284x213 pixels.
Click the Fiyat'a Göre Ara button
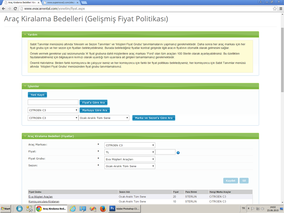(93, 103)
